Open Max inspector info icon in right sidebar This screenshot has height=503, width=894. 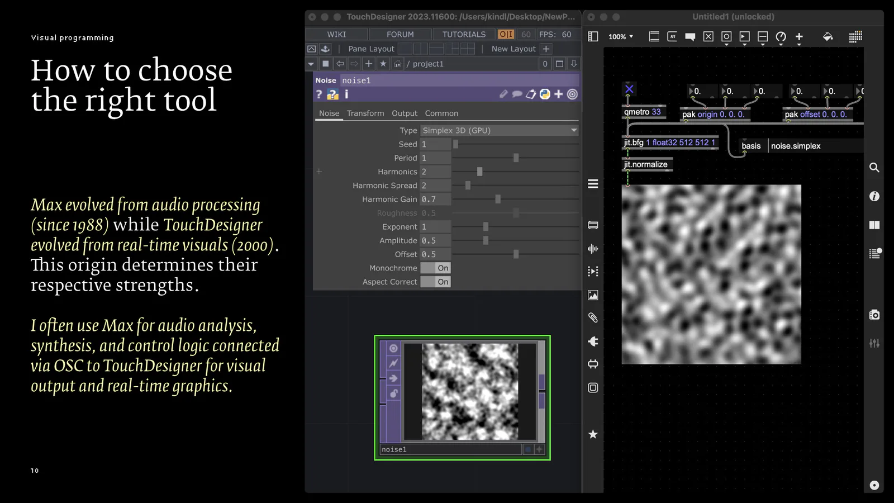pos(874,196)
